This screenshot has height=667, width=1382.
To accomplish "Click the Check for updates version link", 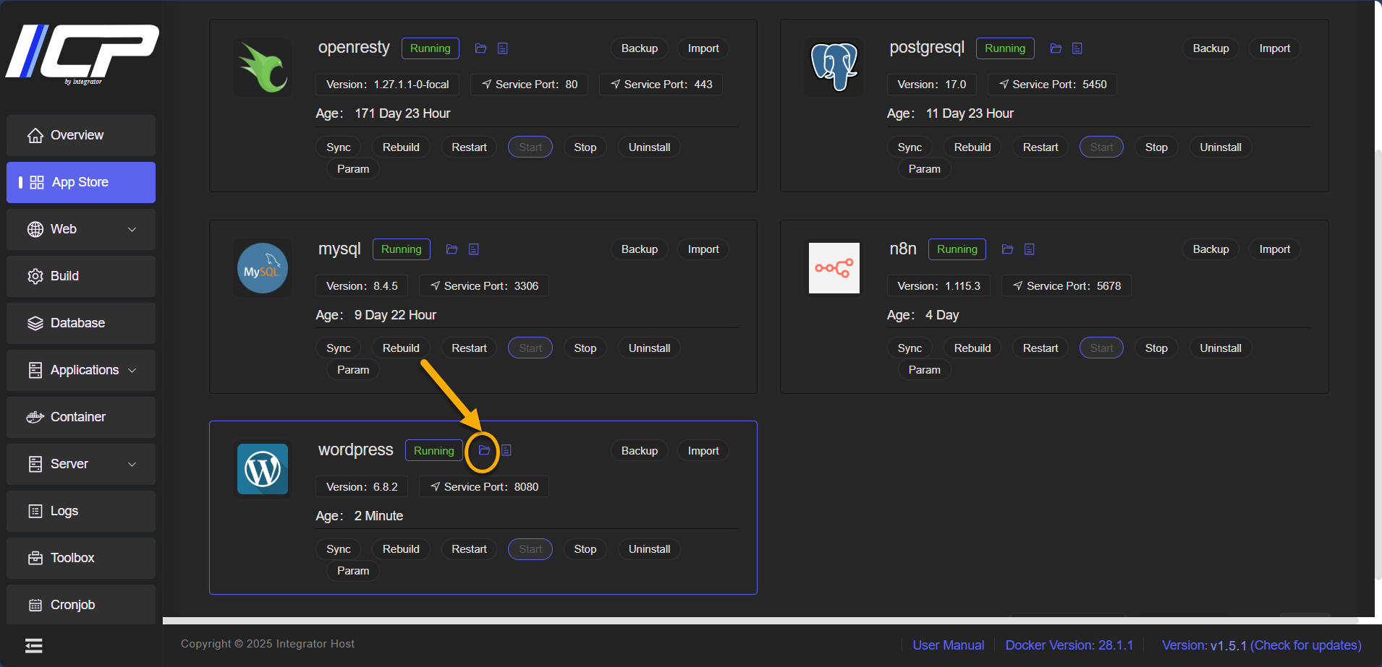I will (1261, 645).
